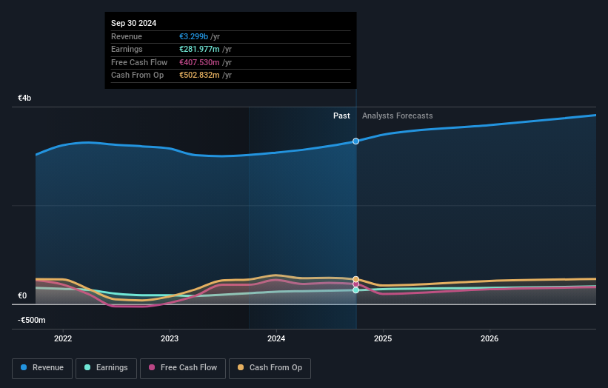
Task: Click the €502.832m cash from op value
Action: [199, 76]
